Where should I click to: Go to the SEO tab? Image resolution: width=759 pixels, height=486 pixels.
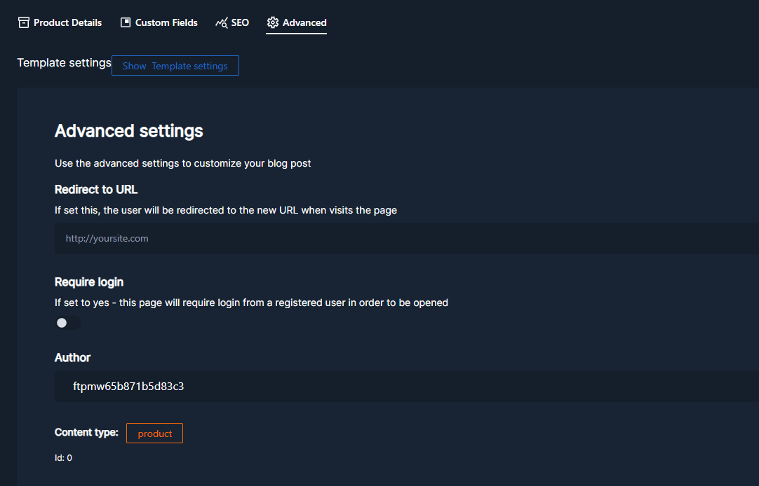240,22
